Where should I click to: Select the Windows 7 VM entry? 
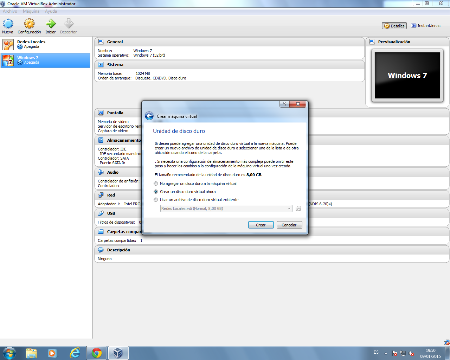coord(45,60)
